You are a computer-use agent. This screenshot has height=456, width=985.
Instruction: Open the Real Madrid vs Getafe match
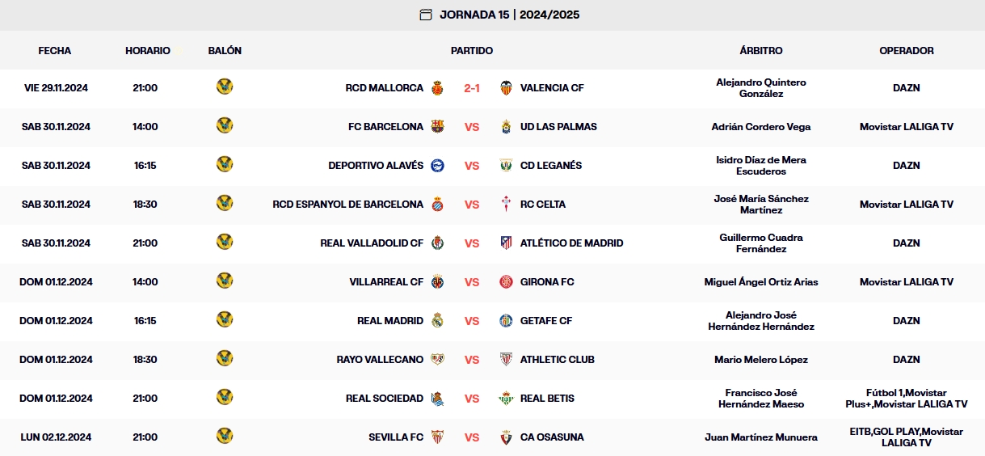point(472,321)
